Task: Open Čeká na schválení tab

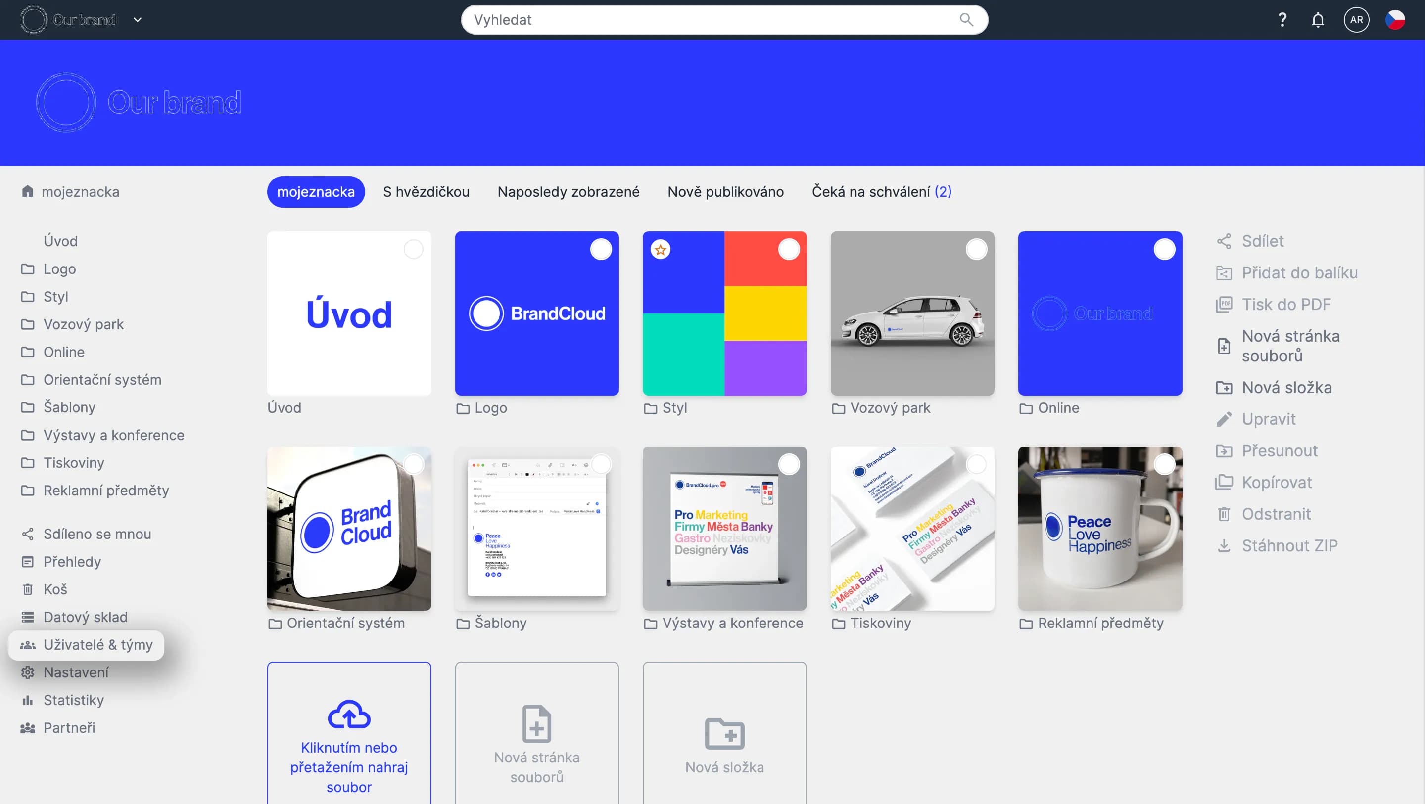Action: (881, 192)
